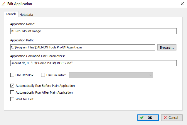The height and width of the screenshot is (125, 187).
Task: Click the pencil icon in title bar
Action: tap(4, 4)
